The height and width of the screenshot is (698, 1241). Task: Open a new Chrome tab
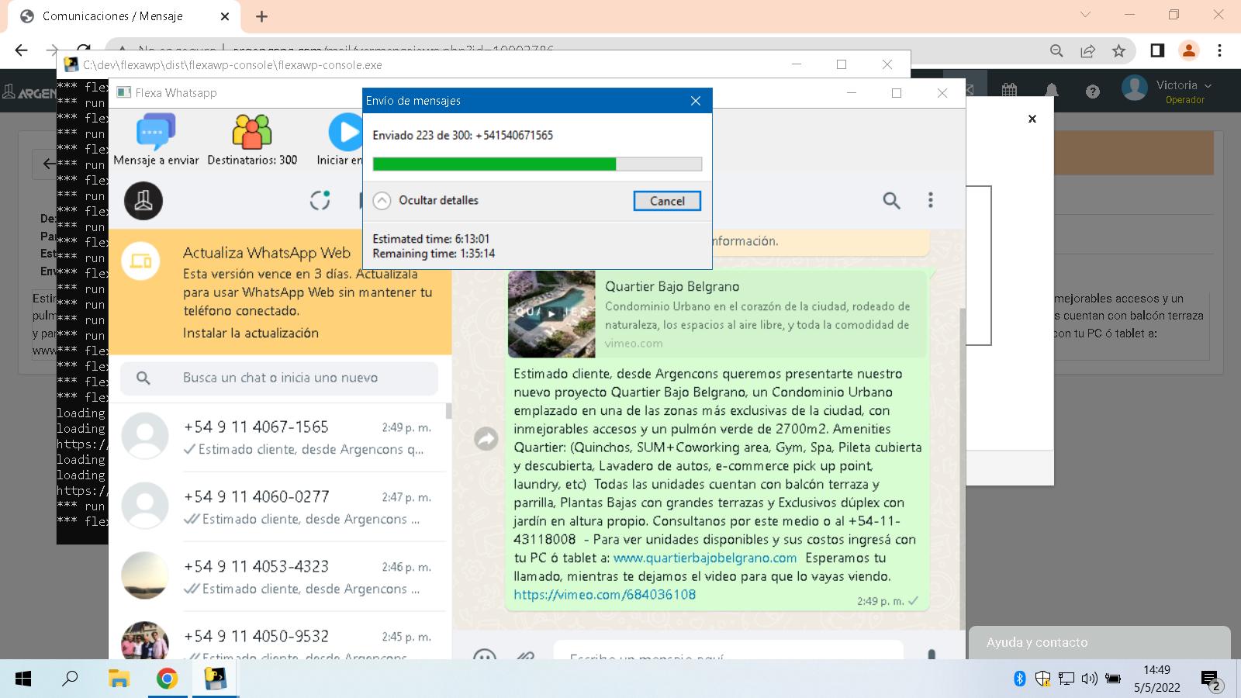coord(261,16)
